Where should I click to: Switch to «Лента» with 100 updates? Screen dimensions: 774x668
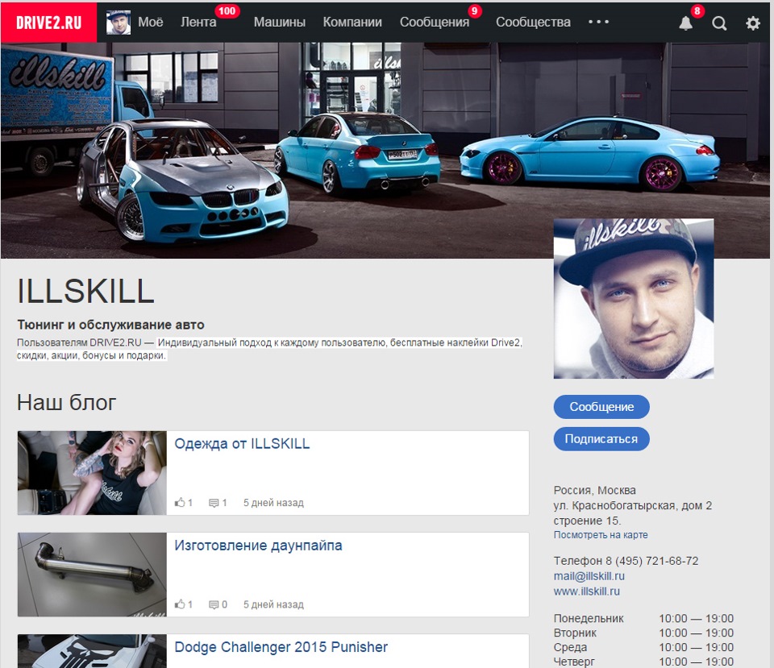(198, 23)
